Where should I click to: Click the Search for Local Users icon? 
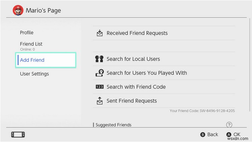tap(99, 59)
